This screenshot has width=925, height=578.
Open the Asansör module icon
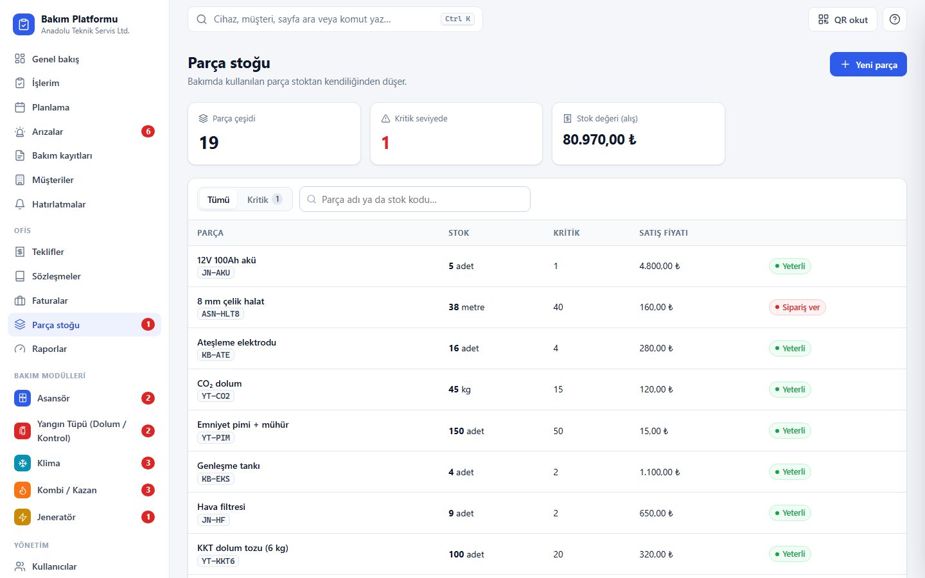click(x=22, y=398)
